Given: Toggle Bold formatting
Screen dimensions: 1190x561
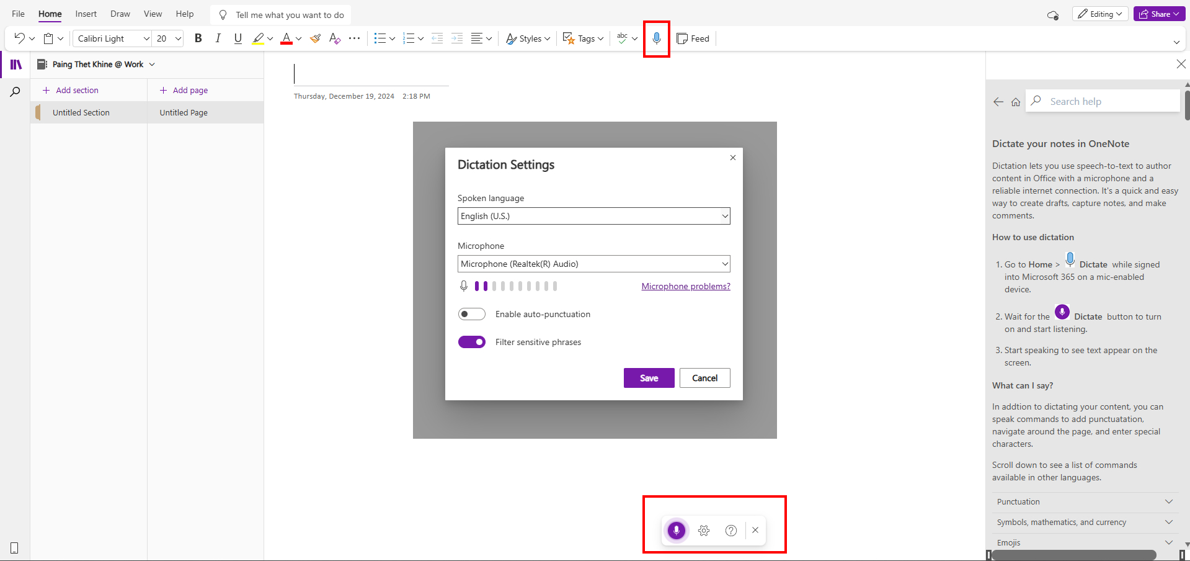Looking at the screenshot, I should coord(198,38).
